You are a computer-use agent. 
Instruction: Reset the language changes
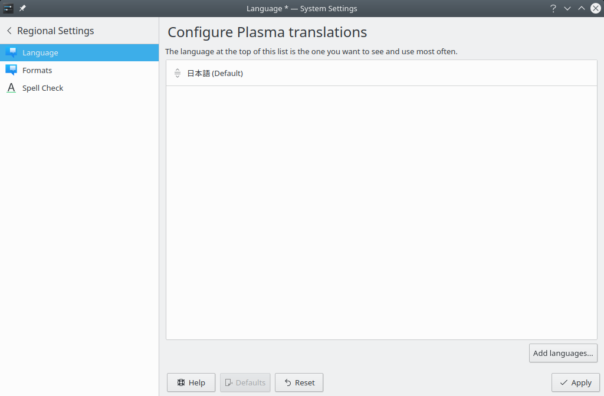(x=299, y=382)
